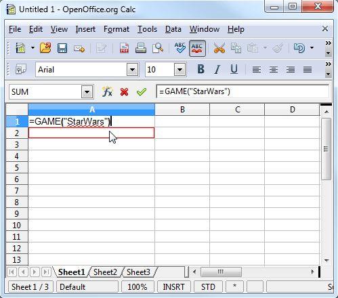Screen dimensions: 338x298
Task: Open the Export as PDF icon
Action: click(x=124, y=48)
